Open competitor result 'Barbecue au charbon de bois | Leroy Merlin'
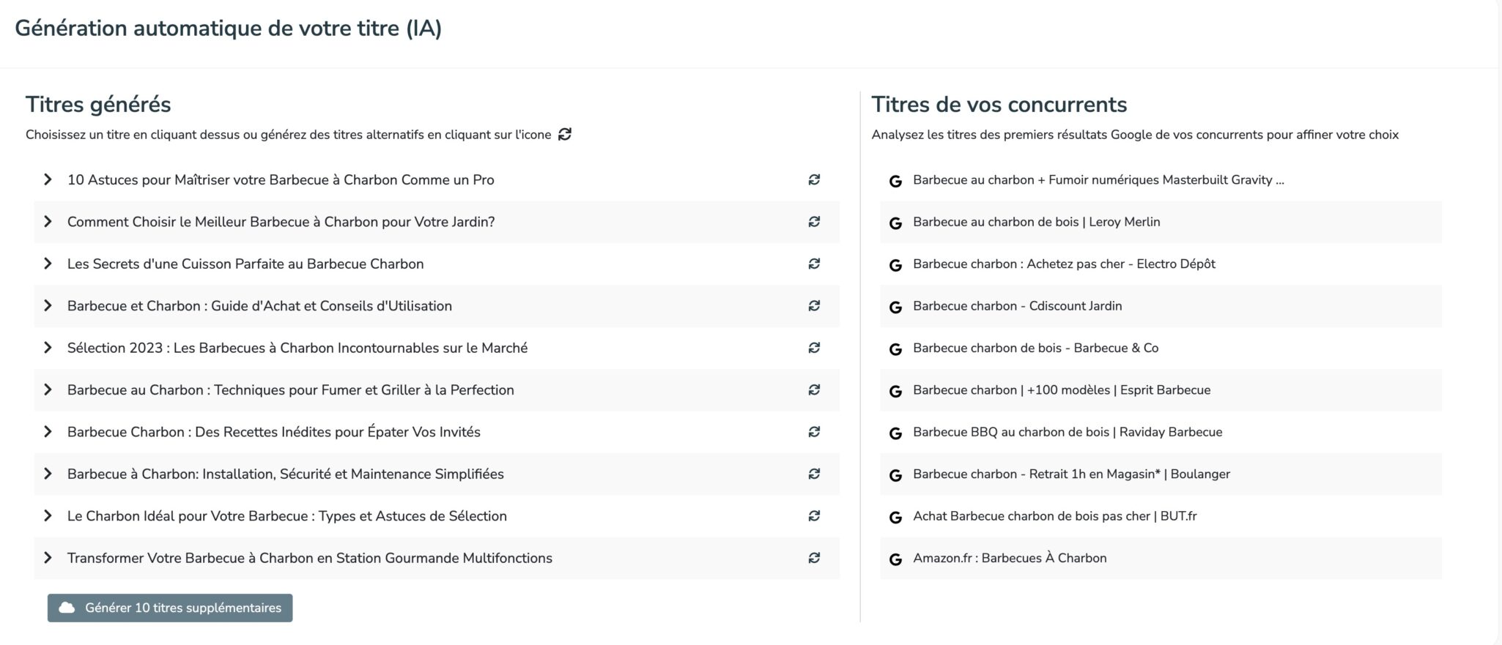The width and height of the screenshot is (1502, 645). 1036,222
